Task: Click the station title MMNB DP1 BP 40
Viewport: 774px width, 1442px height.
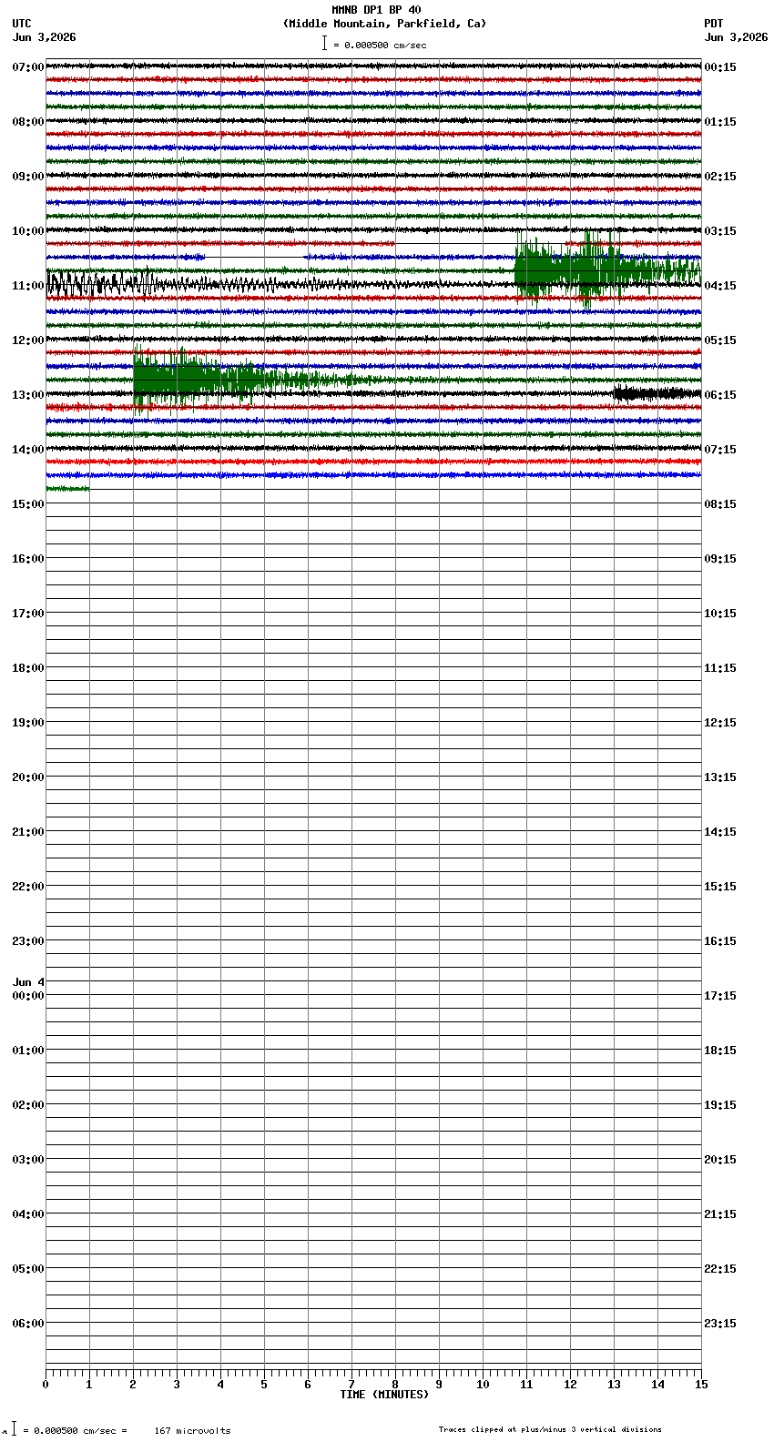Action: 376,10
